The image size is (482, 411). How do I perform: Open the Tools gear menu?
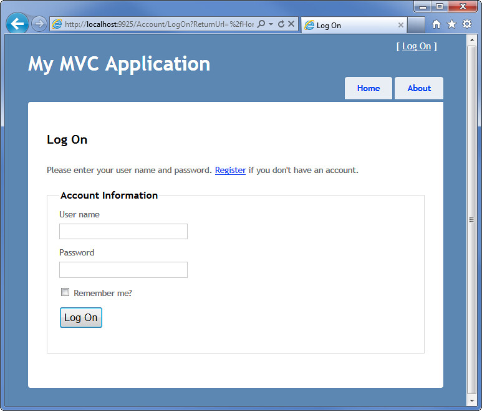coord(466,24)
